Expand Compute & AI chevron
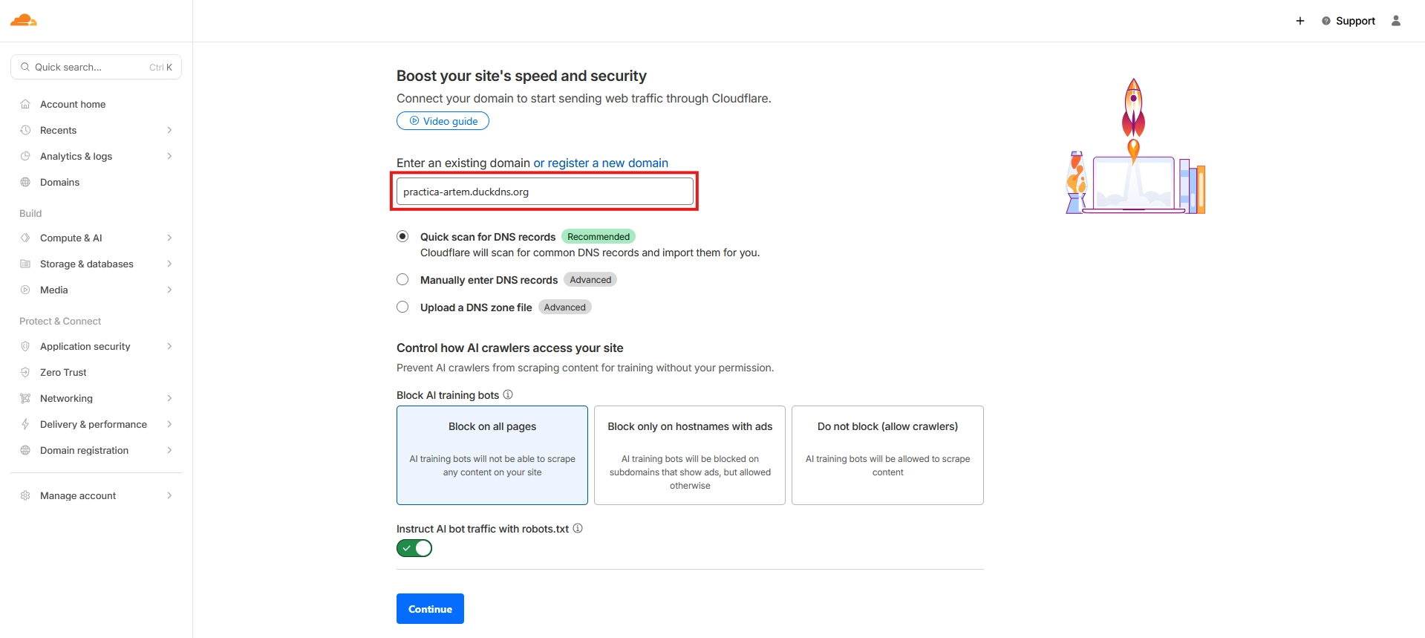Screen dimensions: 1425x638 click(169, 238)
